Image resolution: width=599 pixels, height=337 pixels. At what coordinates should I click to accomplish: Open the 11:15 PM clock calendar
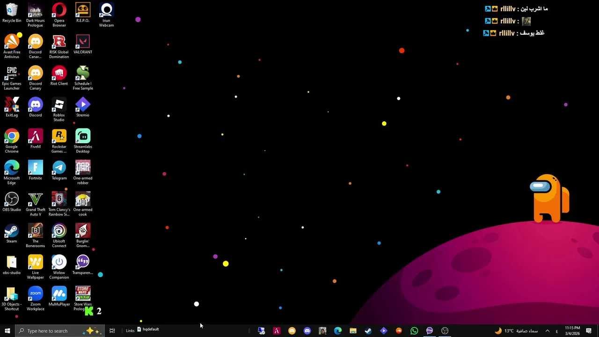[572, 331]
